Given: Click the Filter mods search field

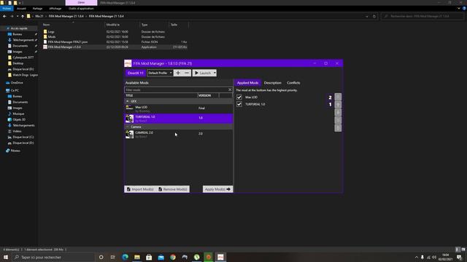Looking at the screenshot, I should click(176, 90).
